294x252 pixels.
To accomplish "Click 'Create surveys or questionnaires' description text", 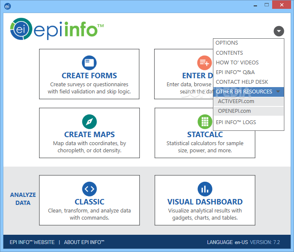I will pyautogui.click(x=89, y=85).
